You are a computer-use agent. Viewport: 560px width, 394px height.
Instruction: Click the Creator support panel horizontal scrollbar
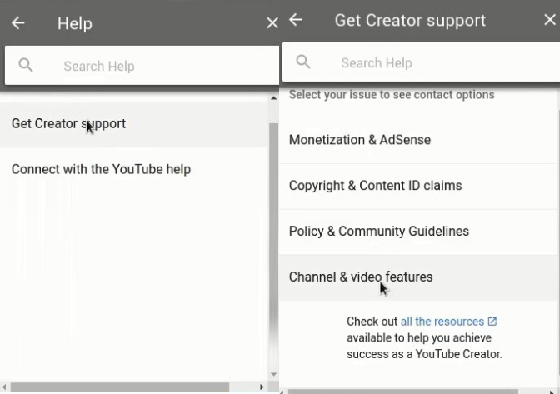coord(402,392)
